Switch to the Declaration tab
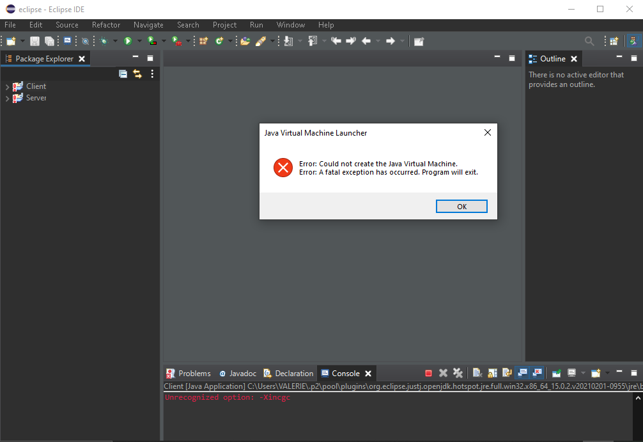The height and width of the screenshot is (442, 643). click(288, 374)
